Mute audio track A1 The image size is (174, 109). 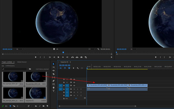74,89
